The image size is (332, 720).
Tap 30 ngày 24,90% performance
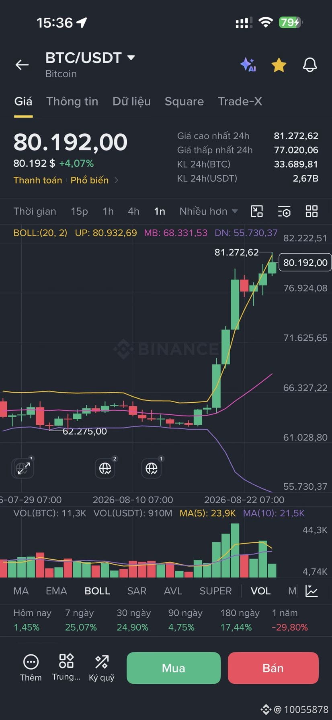point(133,620)
